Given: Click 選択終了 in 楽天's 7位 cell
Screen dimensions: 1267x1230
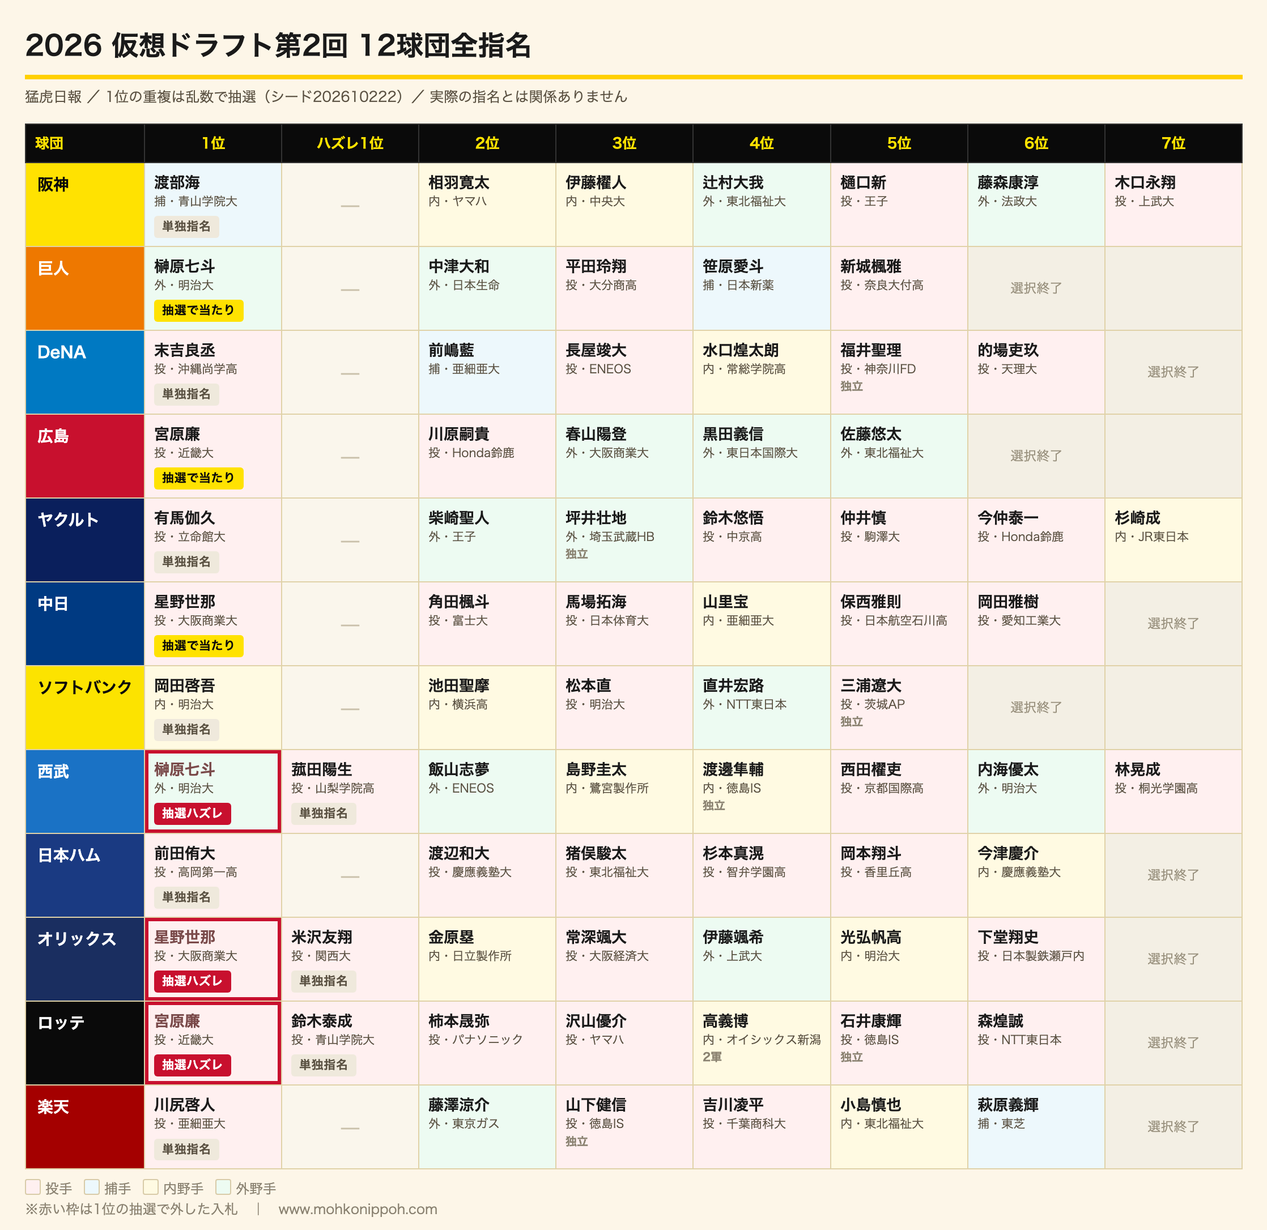Looking at the screenshot, I should [x=1174, y=1126].
